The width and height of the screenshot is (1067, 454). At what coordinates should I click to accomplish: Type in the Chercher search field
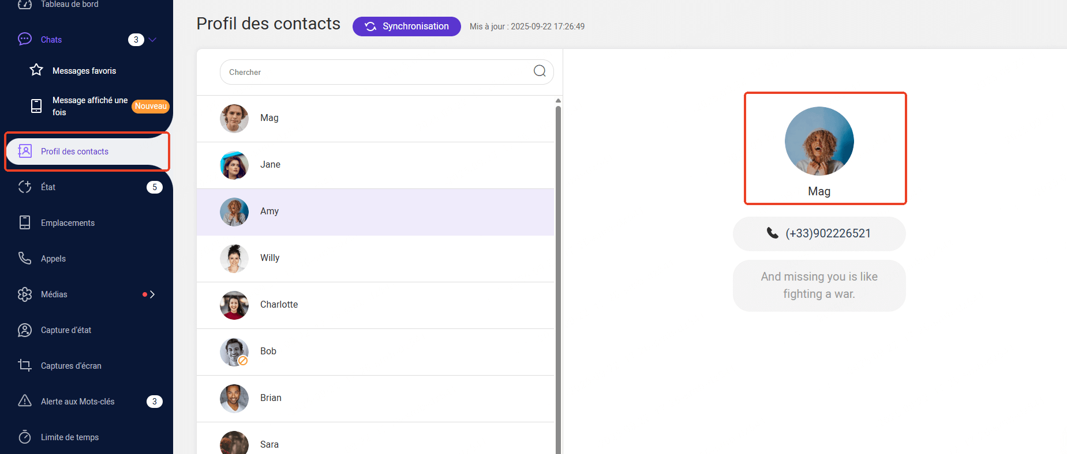tap(375, 72)
